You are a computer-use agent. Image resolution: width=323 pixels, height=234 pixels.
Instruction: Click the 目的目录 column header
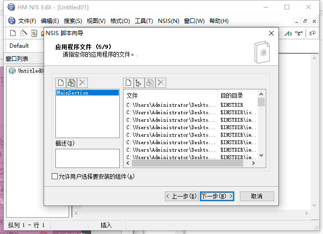pyautogui.click(x=238, y=95)
